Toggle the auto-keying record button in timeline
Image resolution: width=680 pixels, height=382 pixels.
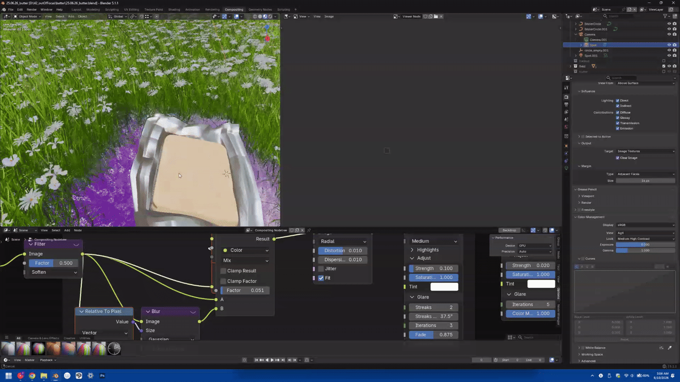click(244, 360)
